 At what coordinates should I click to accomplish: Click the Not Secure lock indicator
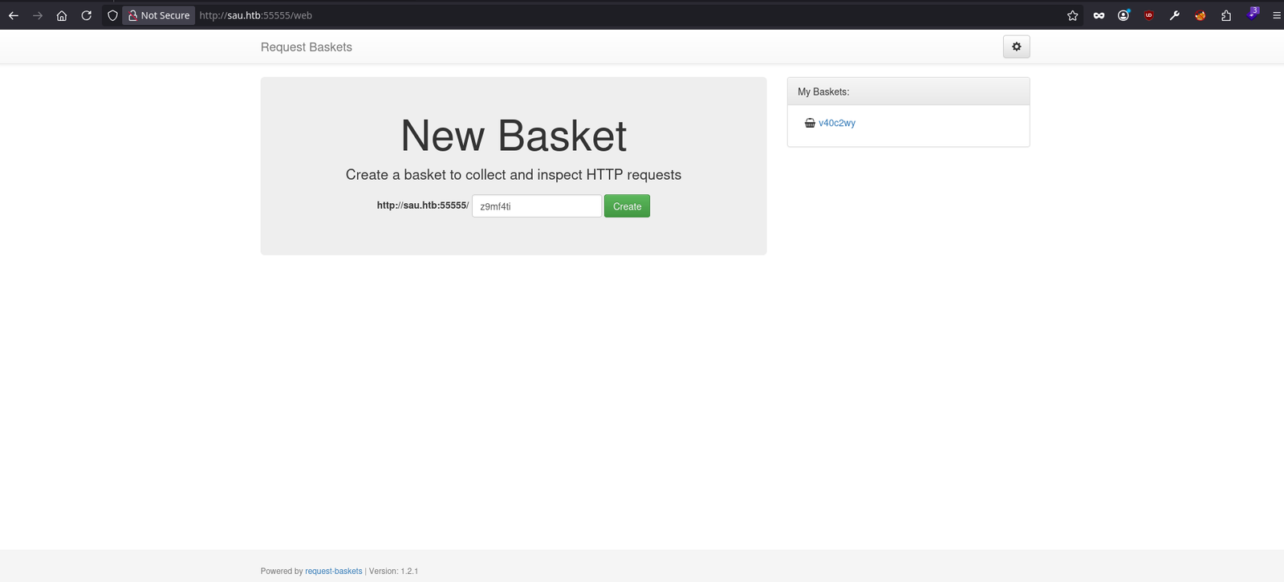click(159, 15)
